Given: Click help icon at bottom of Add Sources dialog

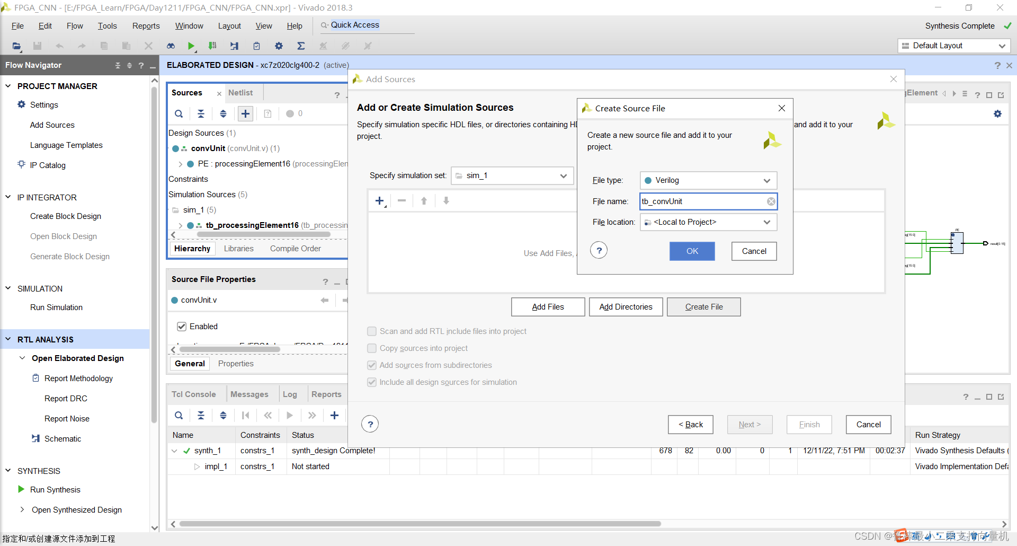Looking at the screenshot, I should click(370, 424).
